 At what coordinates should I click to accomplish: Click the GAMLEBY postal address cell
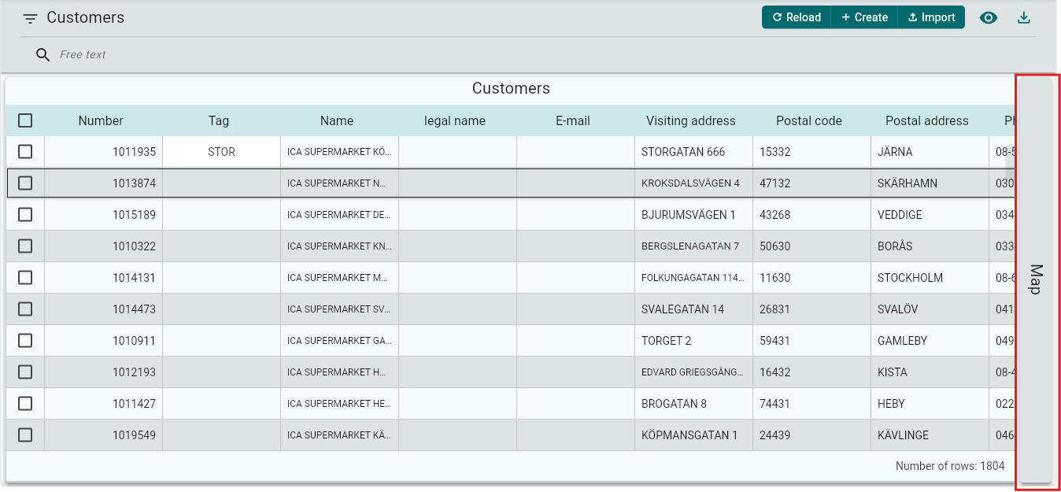point(930,340)
